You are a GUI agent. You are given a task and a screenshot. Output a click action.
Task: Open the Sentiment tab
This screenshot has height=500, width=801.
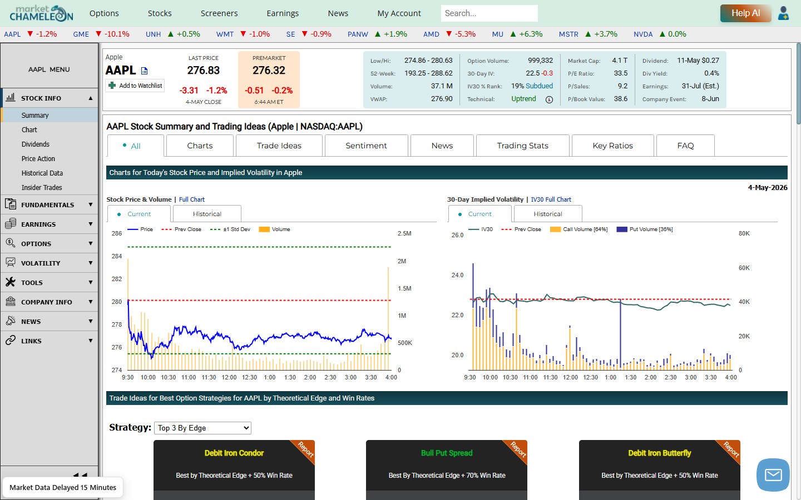366,146
